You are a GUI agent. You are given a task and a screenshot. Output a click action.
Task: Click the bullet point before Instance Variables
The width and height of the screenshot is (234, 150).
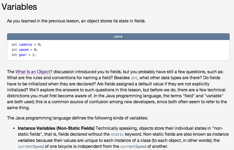14,128
